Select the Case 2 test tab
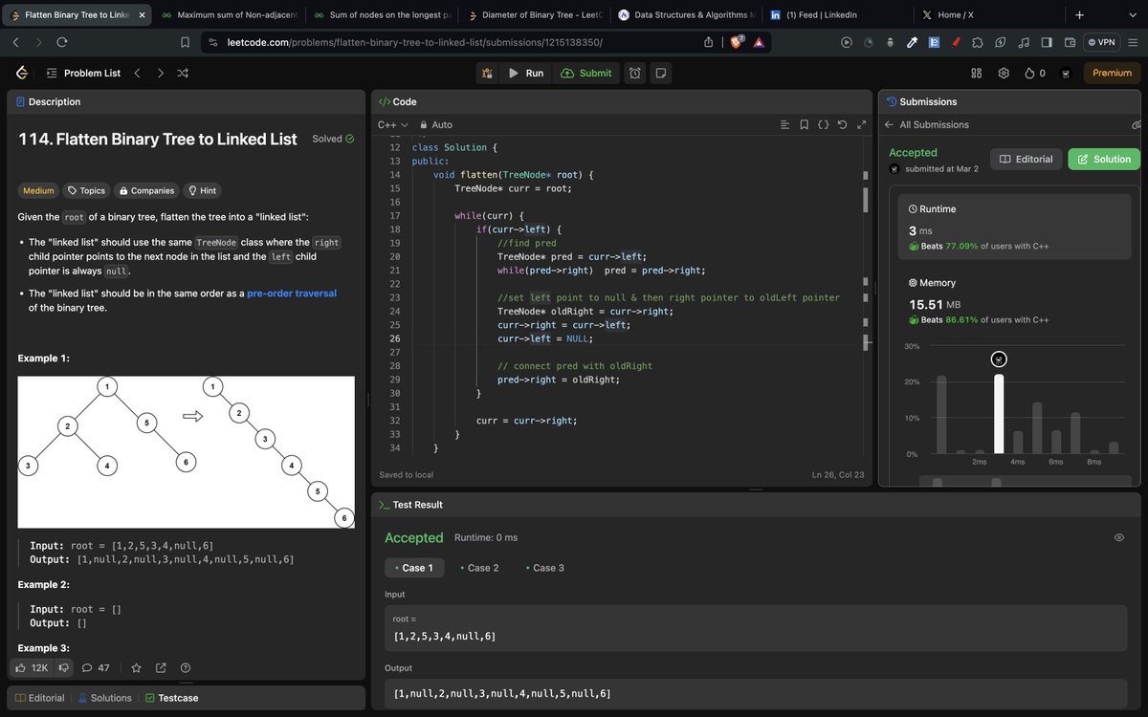The width and height of the screenshot is (1148, 717). 478,568
